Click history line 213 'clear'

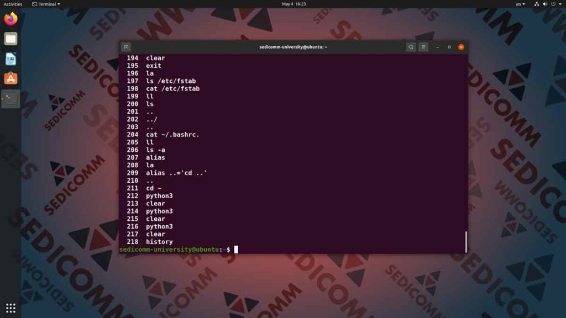[x=146, y=203]
